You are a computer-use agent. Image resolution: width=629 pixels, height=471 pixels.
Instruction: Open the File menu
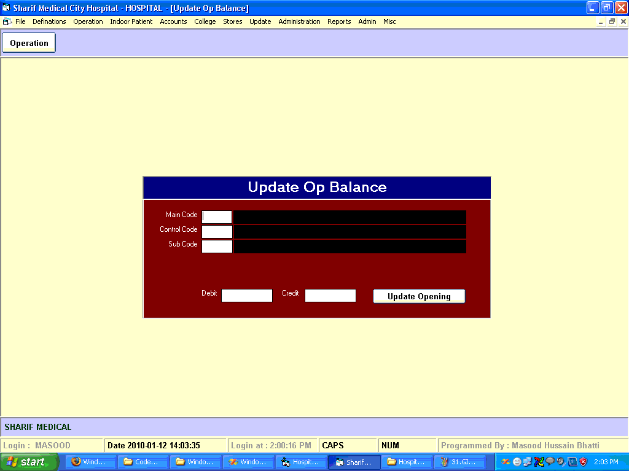20,21
